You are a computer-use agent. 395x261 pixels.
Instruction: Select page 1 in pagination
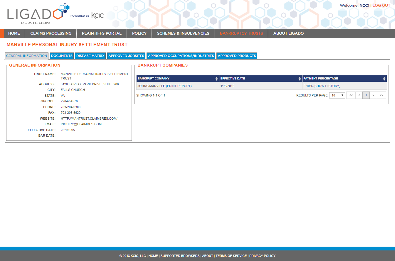[366, 95]
